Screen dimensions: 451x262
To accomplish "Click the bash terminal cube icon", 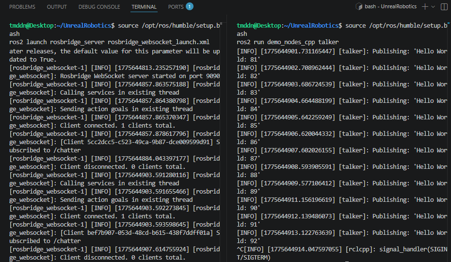I will point(359,6).
